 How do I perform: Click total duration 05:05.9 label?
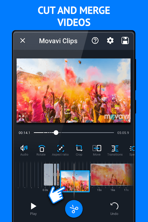tap(123, 133)
